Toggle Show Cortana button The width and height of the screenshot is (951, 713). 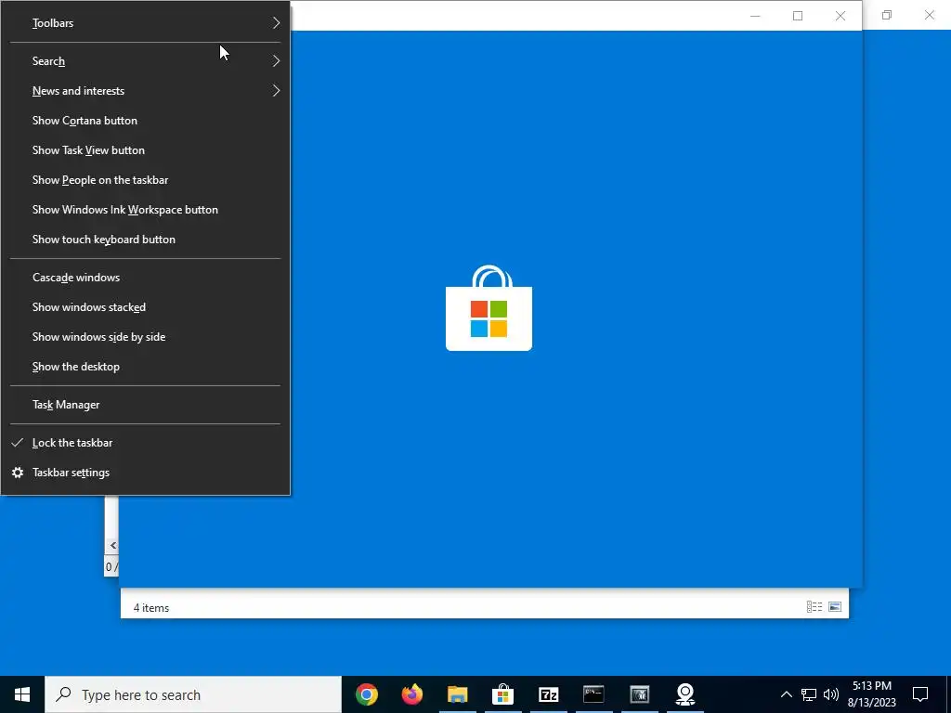[x=146, y=120]
